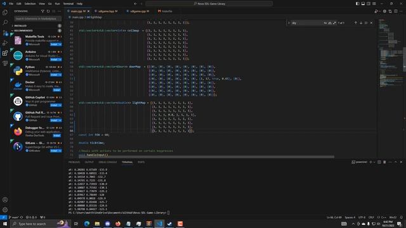Viewport: 406px width, 228px height.
Task: Close the main.cpp tab
Action: pyautogui.click(x=88, y=11)
